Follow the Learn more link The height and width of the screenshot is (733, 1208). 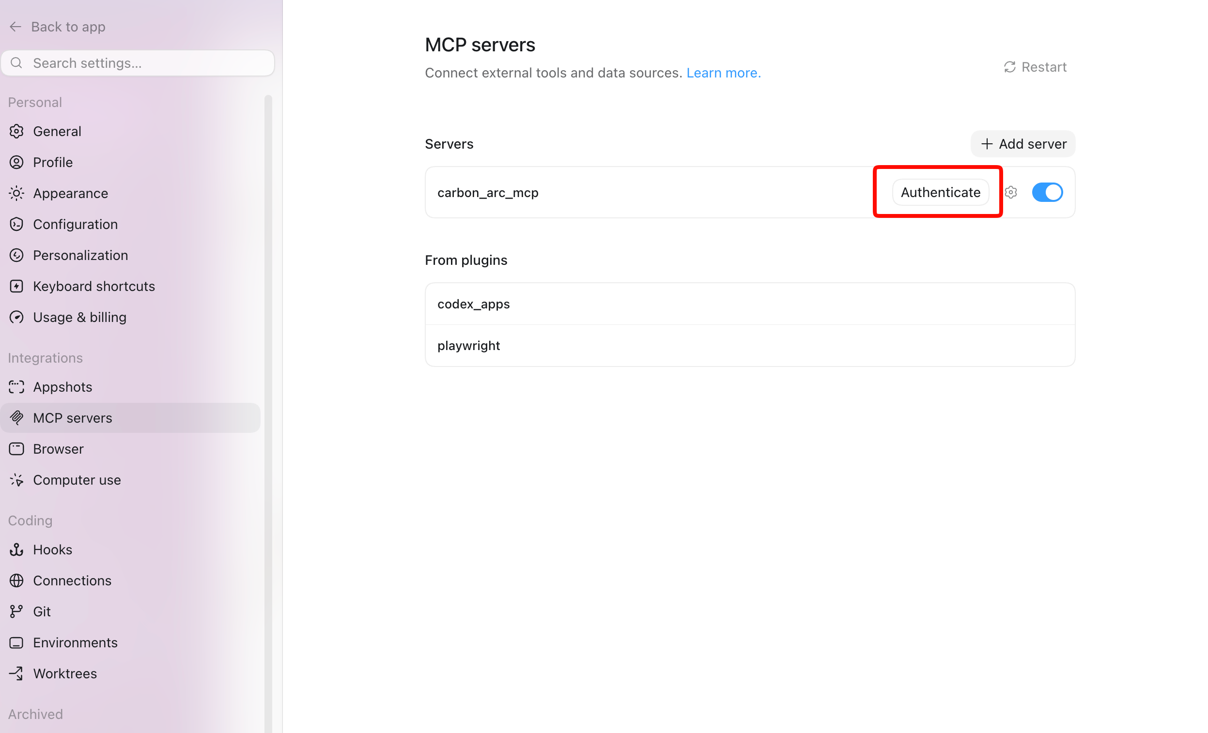click(723, 73)
